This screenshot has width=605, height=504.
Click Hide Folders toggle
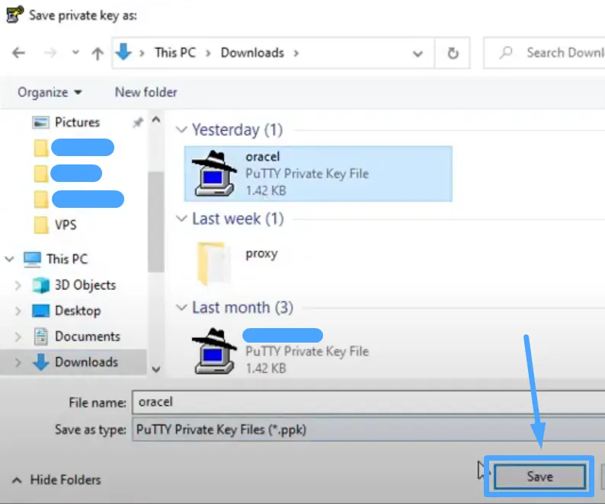pyautogui.click(x=56, y=480)
